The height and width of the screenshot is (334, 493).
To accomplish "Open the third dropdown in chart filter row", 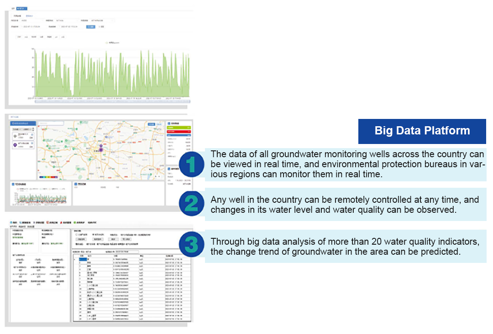I will 101,21.
